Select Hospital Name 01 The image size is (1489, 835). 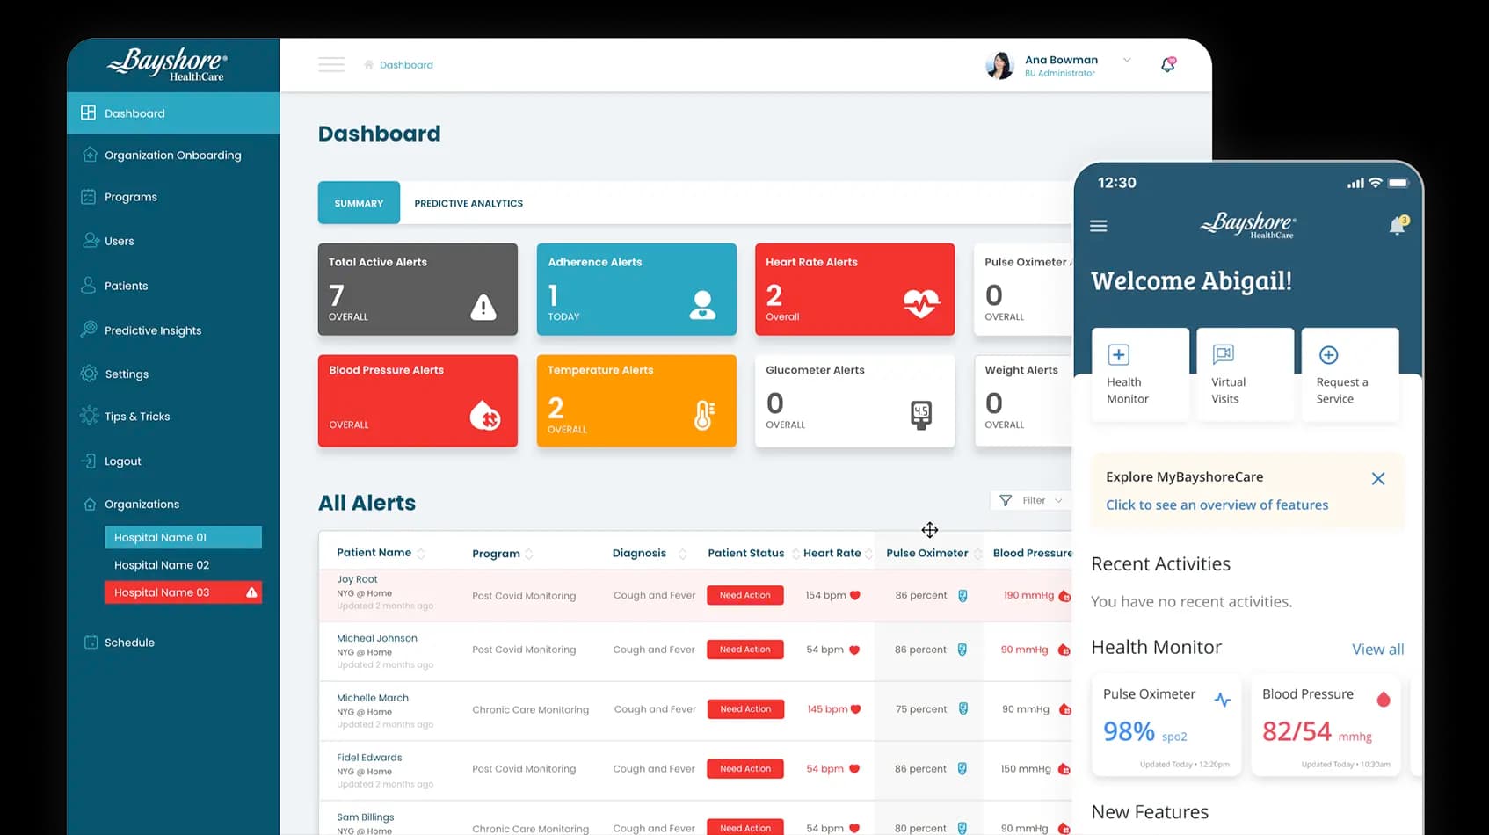tap(183, 537)
